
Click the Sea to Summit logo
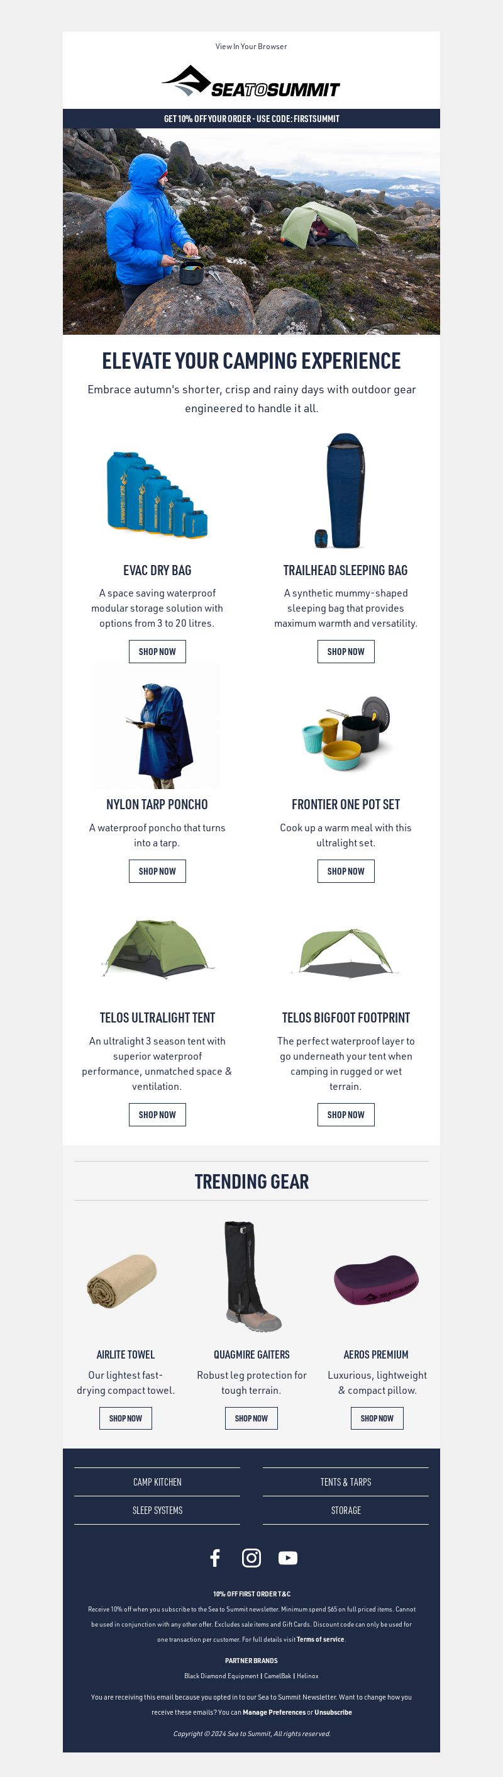pyautogui.click(x=251, y=81)
